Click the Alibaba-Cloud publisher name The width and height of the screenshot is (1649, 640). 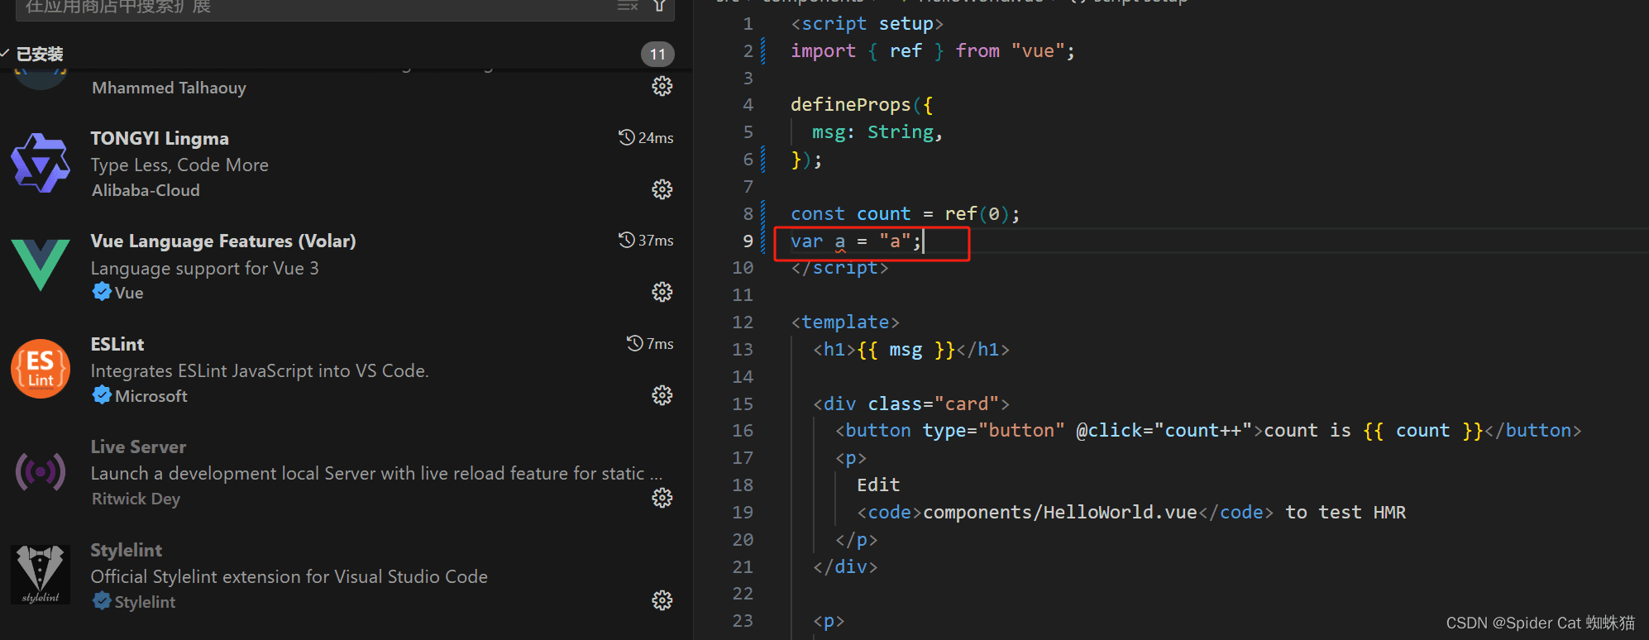146,190
